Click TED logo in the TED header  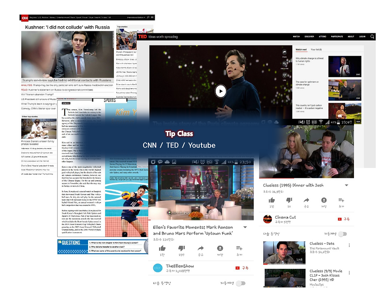(142, 37)
